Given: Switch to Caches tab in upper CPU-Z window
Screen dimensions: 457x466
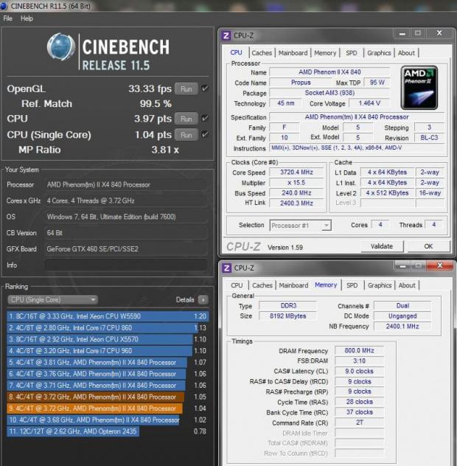Looking at the screenshot, I should pos(262,53).
